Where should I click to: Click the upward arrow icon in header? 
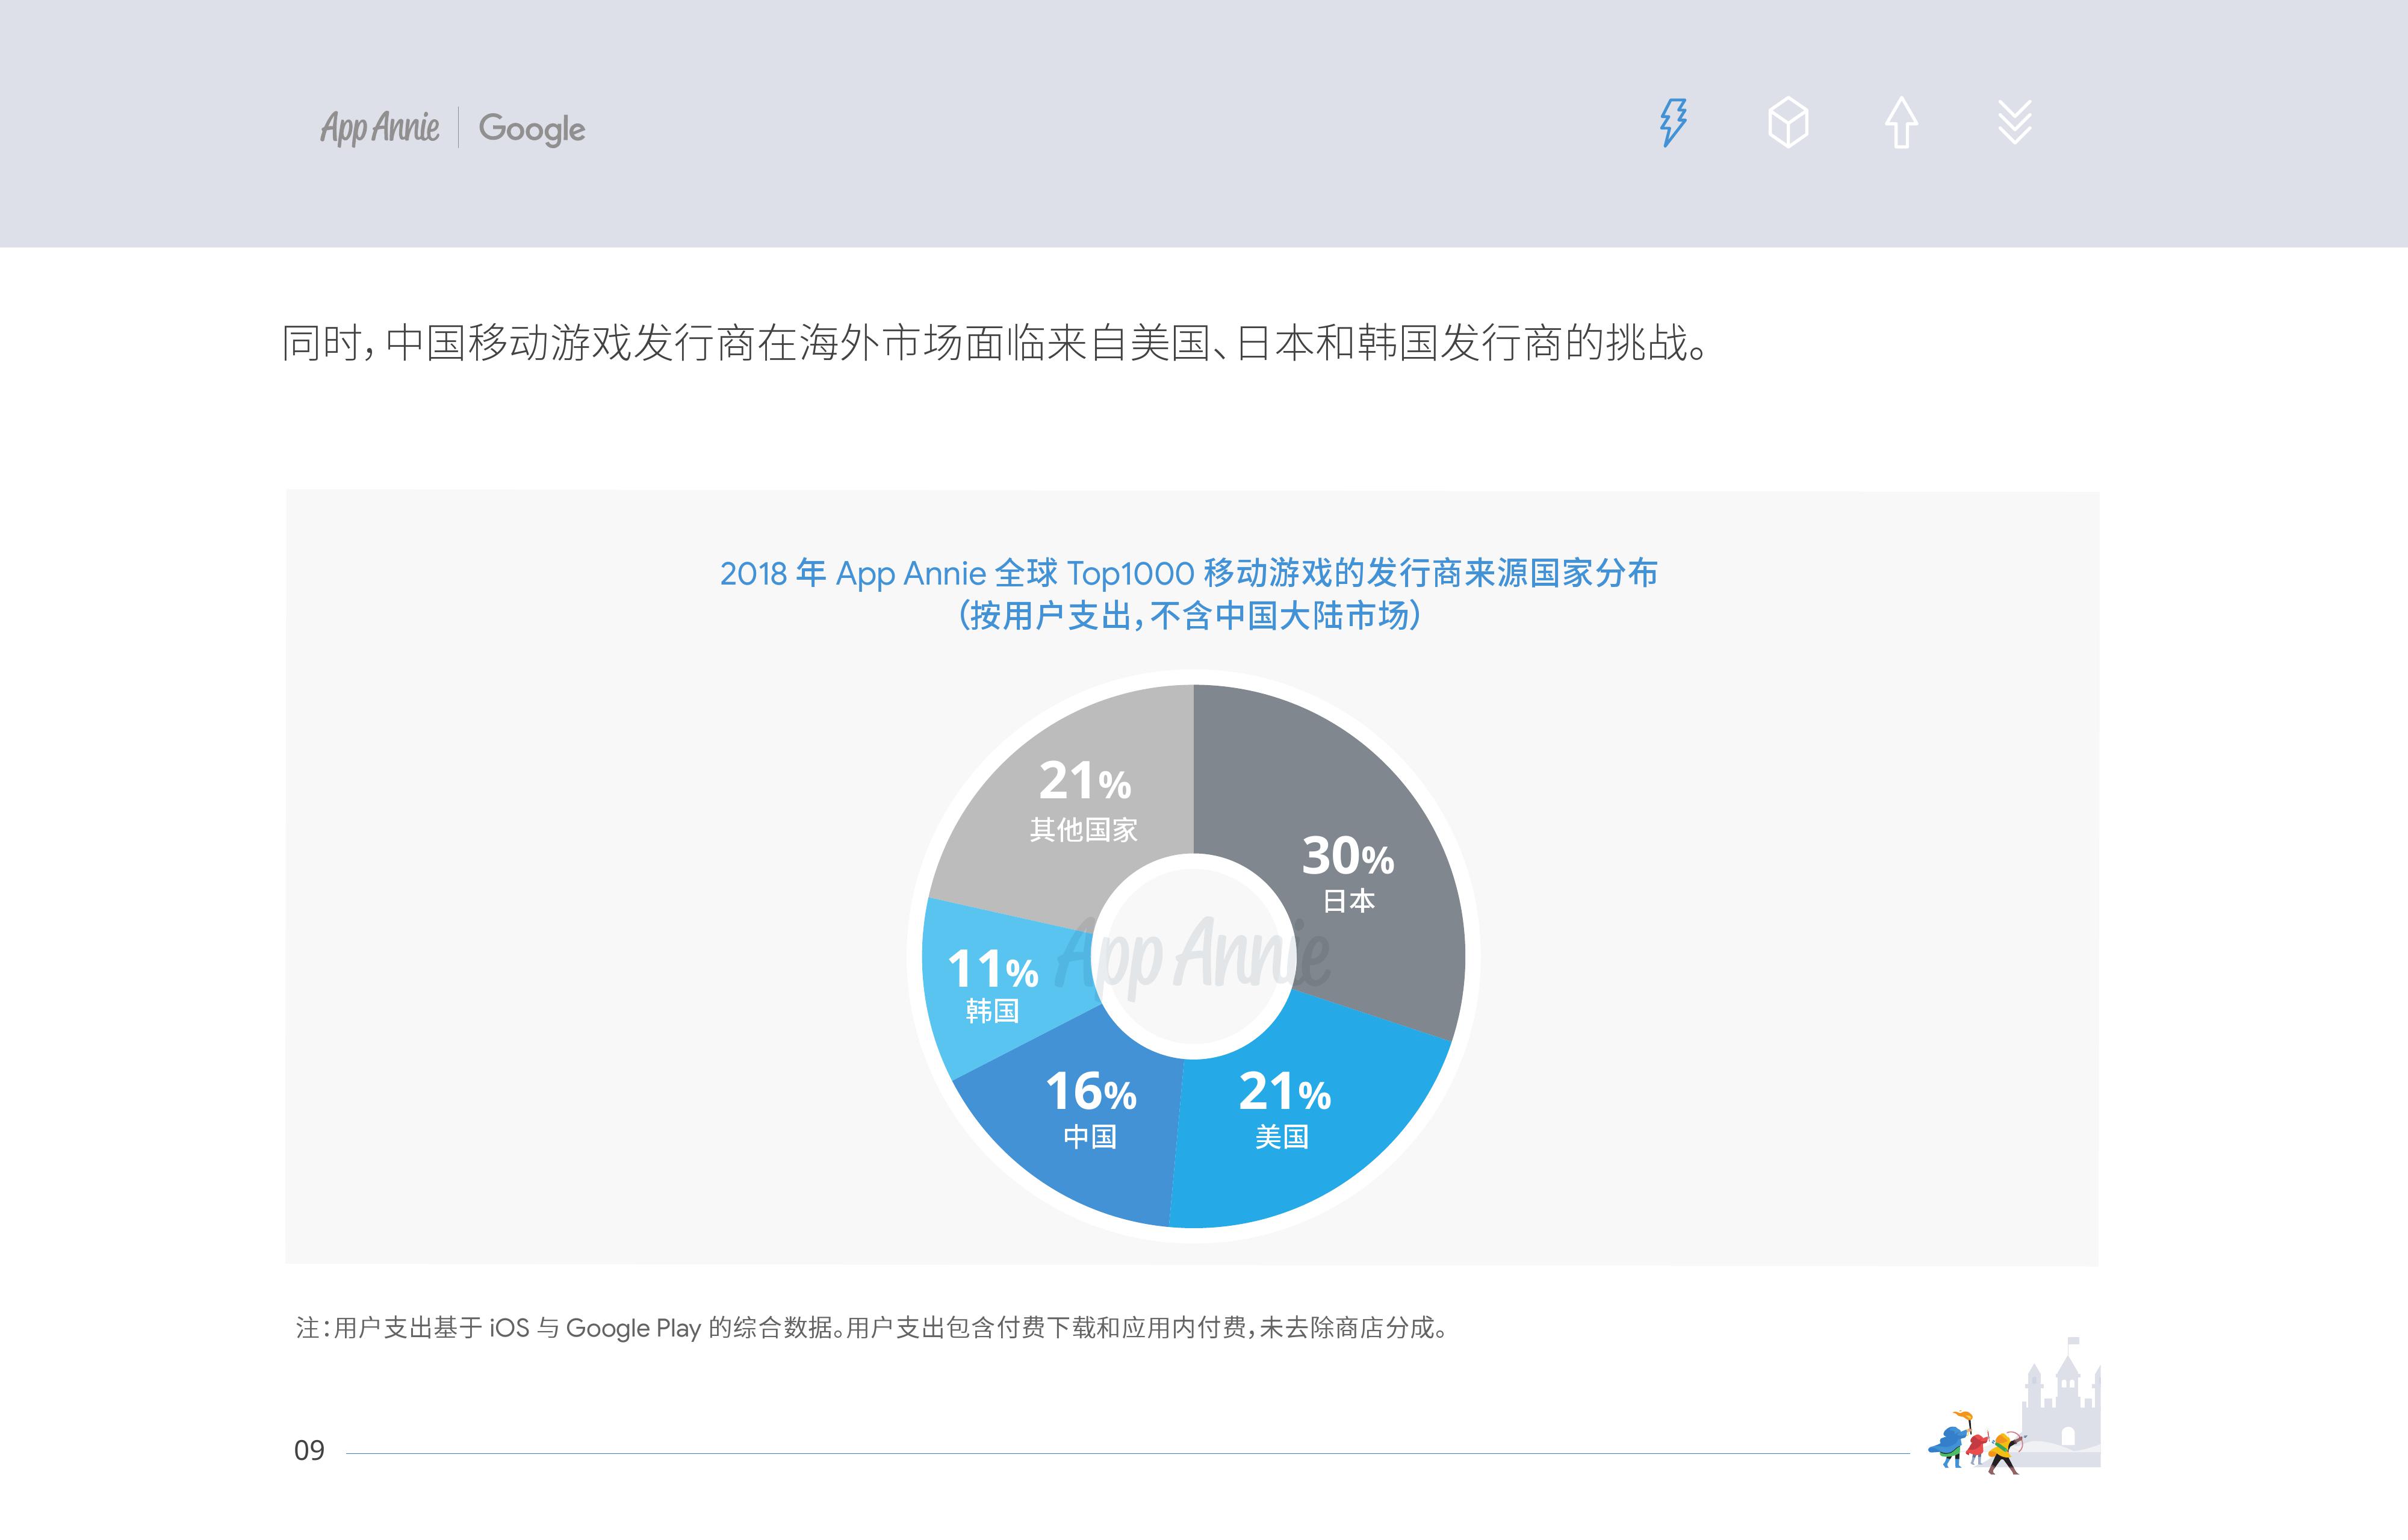tap(1901, 123)
